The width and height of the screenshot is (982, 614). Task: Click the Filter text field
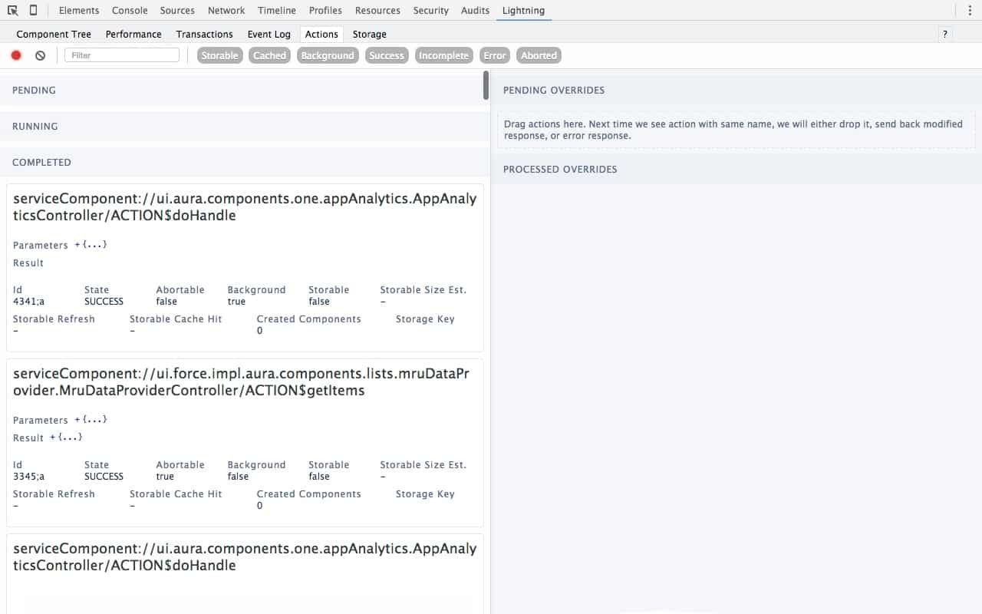(x=122, y=55)
